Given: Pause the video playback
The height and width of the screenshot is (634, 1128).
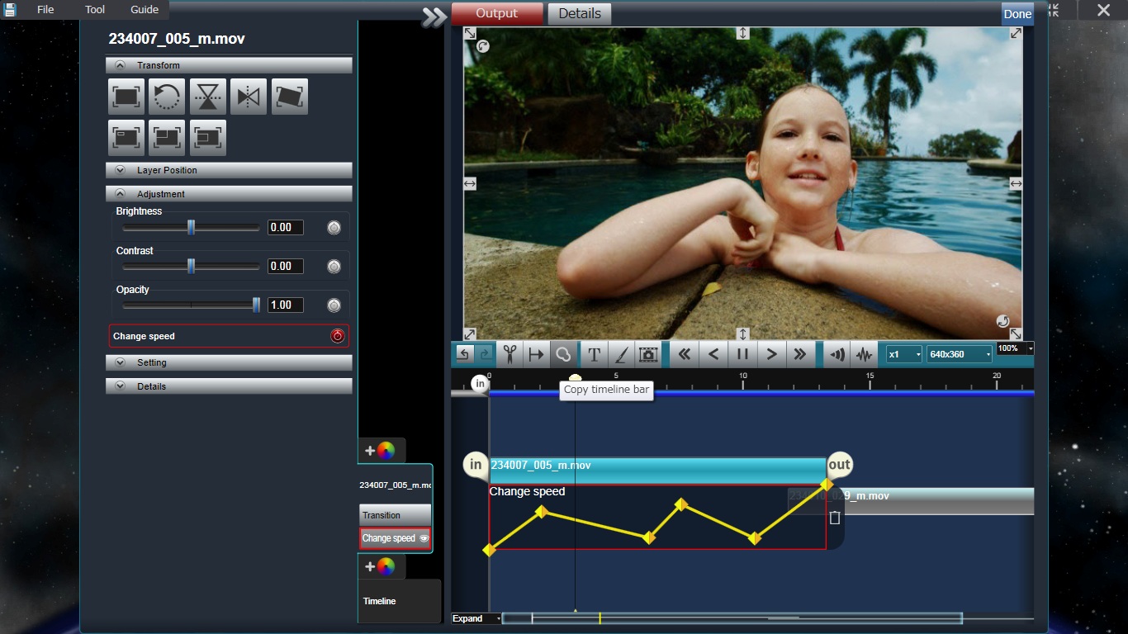Looking at the screenshot, I should tap(742, 355).
